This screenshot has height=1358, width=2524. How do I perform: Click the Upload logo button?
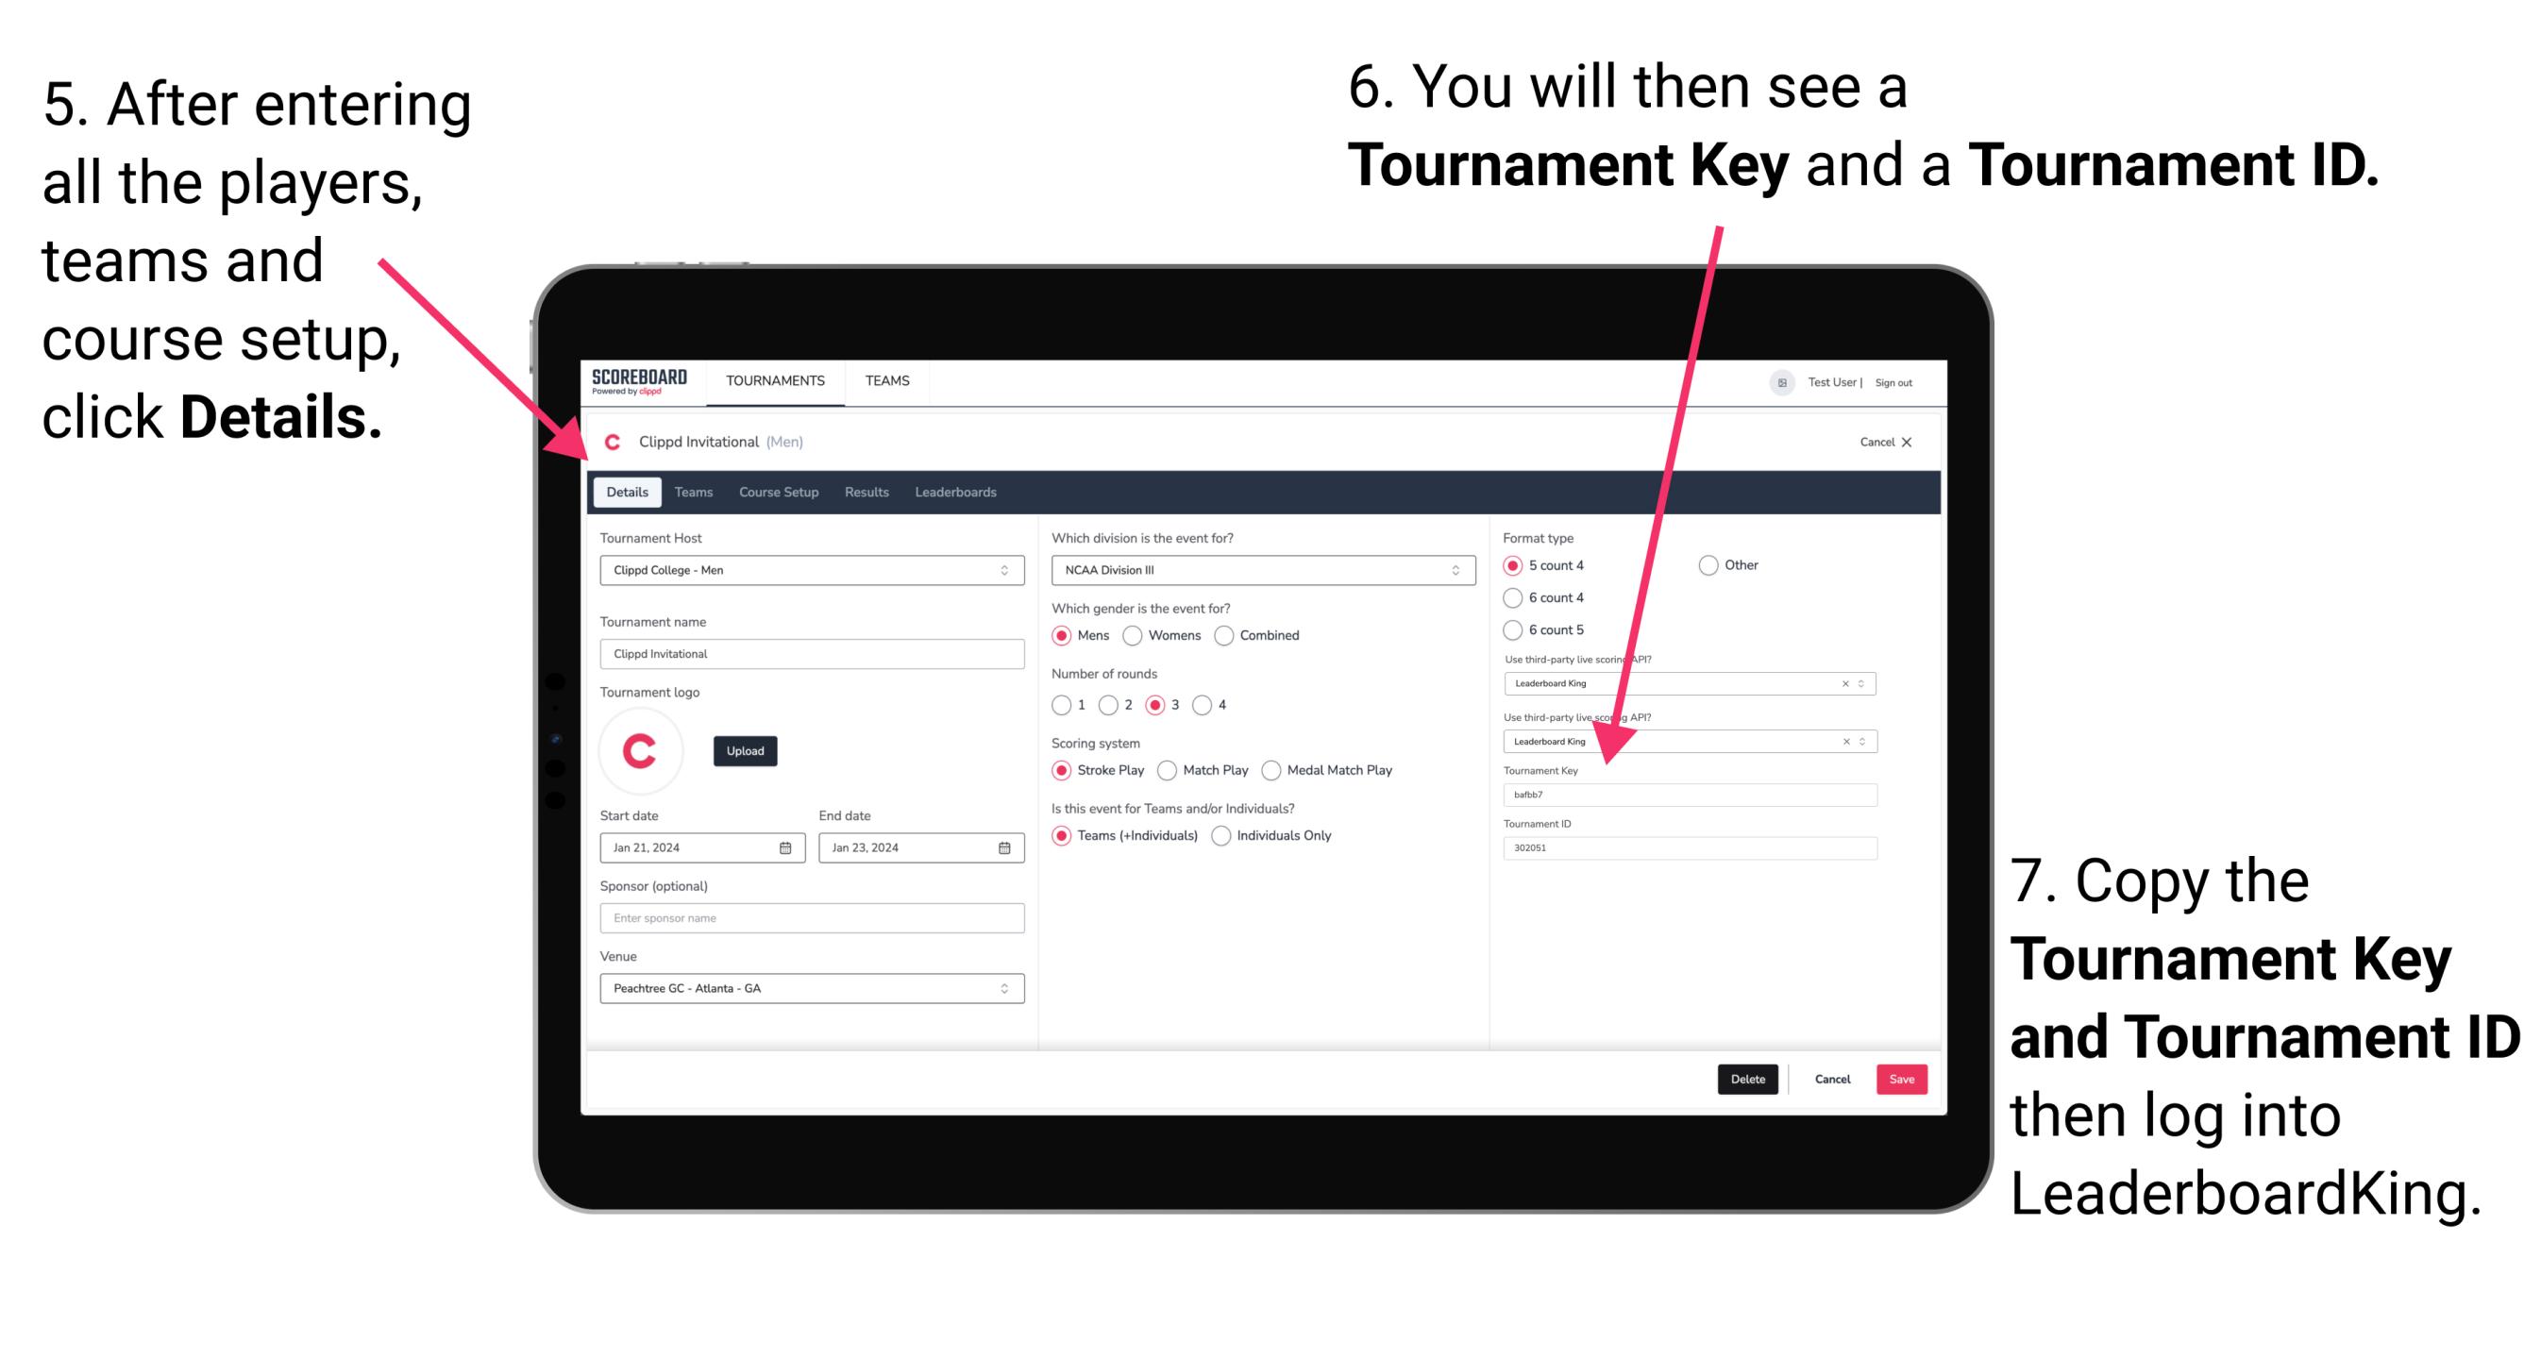click(746, 751)
